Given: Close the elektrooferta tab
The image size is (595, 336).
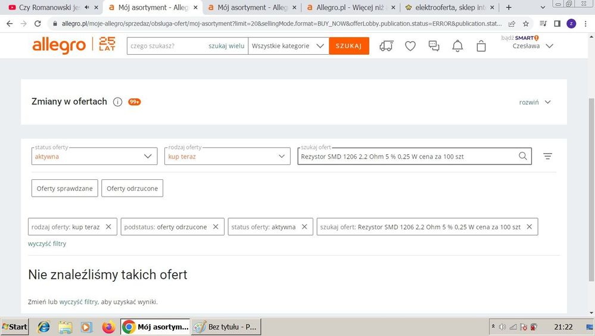Looking at the screenshot, I should (x=492, y=7).
